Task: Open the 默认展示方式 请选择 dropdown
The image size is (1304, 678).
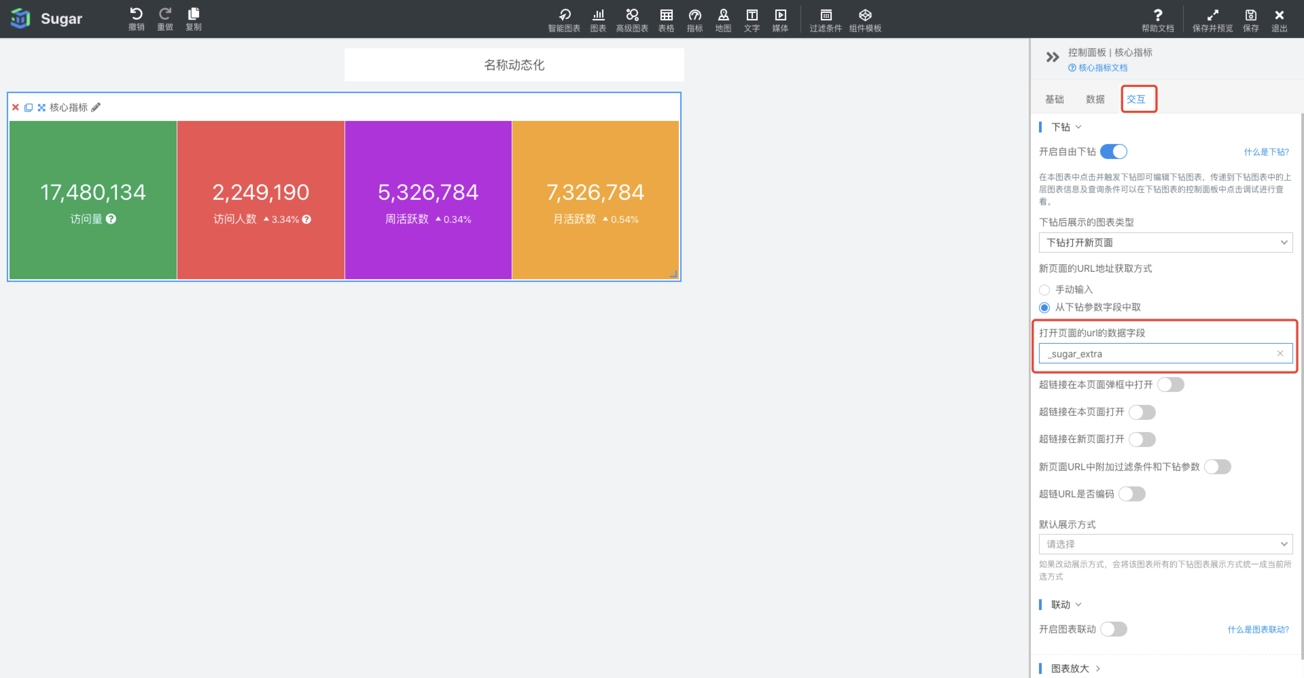Action: point(1165,545)
